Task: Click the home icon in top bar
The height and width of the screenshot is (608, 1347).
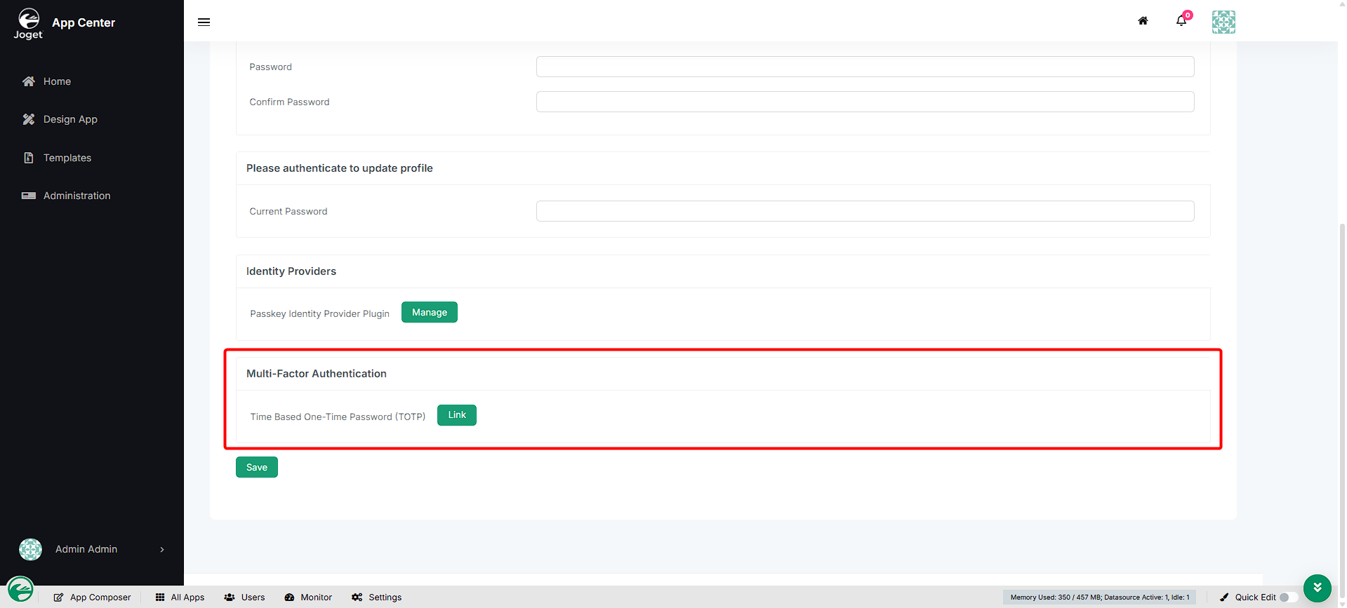Action: pos(1143,21)
